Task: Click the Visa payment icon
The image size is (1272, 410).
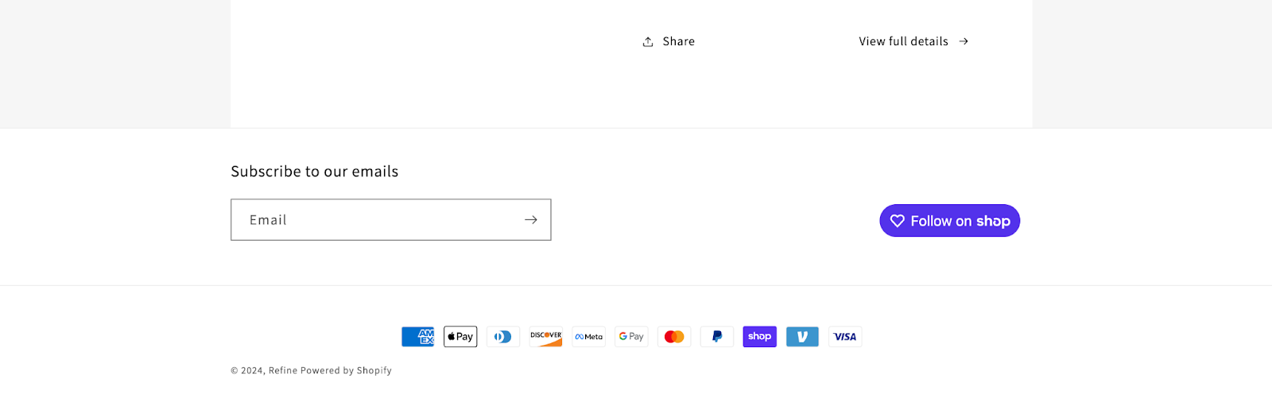Action: [x=845, y=337]
